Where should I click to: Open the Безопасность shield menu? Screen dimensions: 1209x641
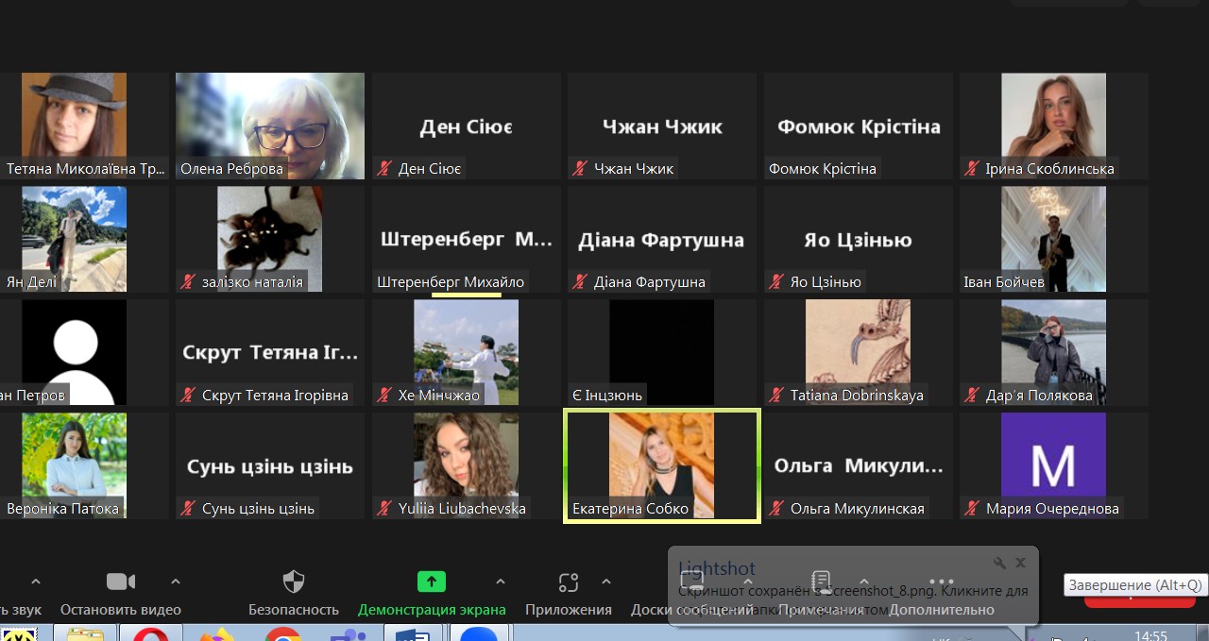pyautogui.click(x=294, y=582)
